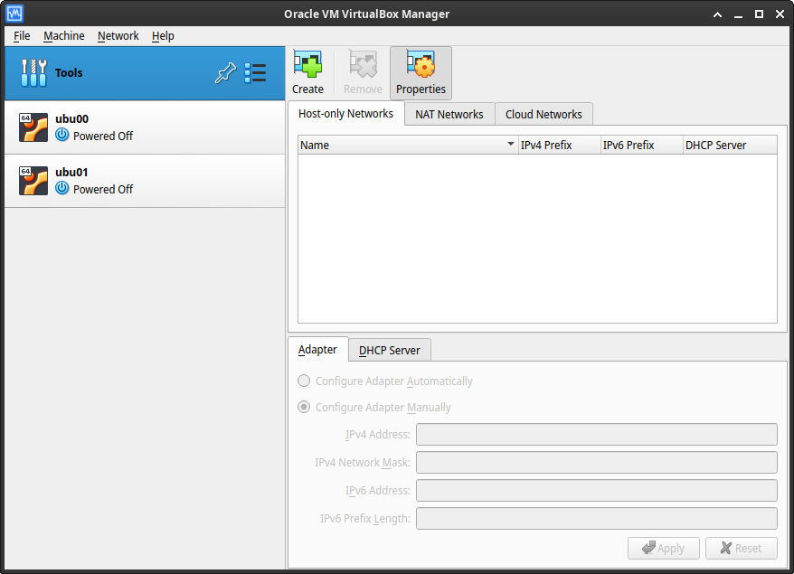Click the Remove network toolbar icon
This screenshot has height=574, width=794.
point(362,72)
